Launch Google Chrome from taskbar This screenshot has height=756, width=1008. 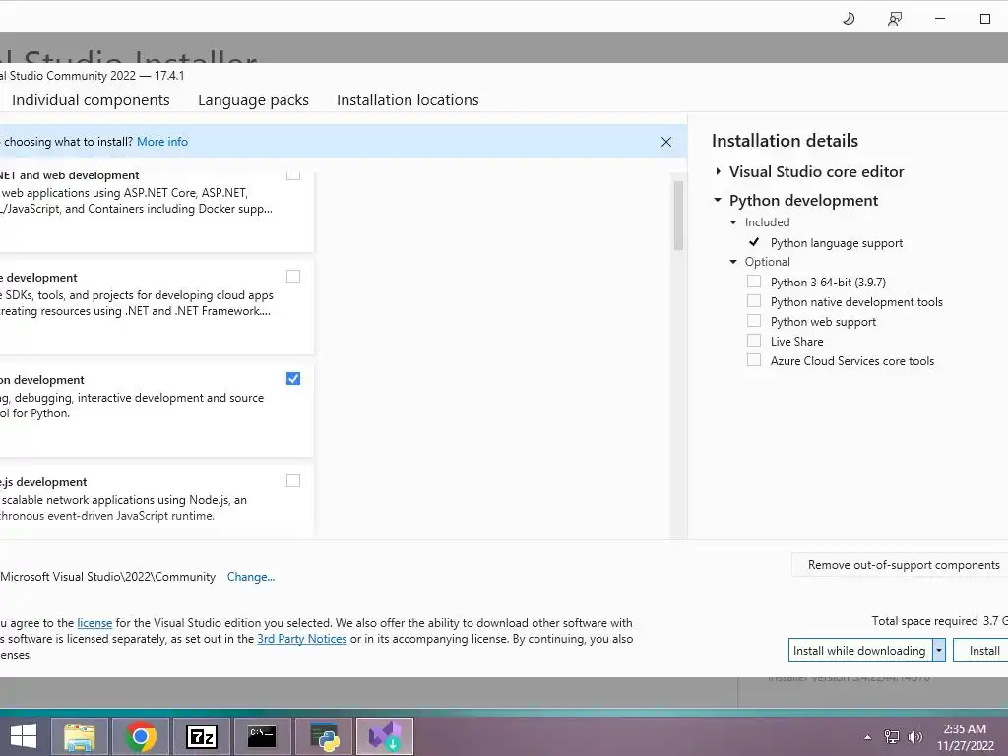pos(141,736)
